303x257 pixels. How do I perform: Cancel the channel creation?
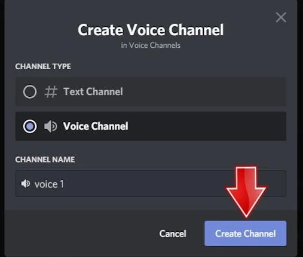(x=173, y=234)
